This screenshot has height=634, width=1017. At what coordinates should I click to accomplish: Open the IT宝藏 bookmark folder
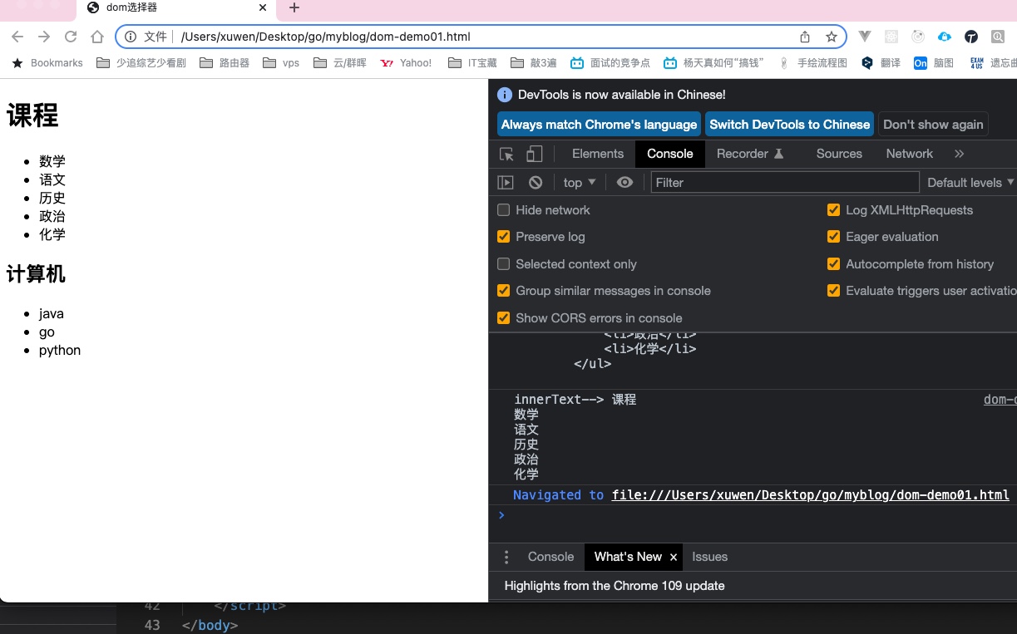point(472,62)
